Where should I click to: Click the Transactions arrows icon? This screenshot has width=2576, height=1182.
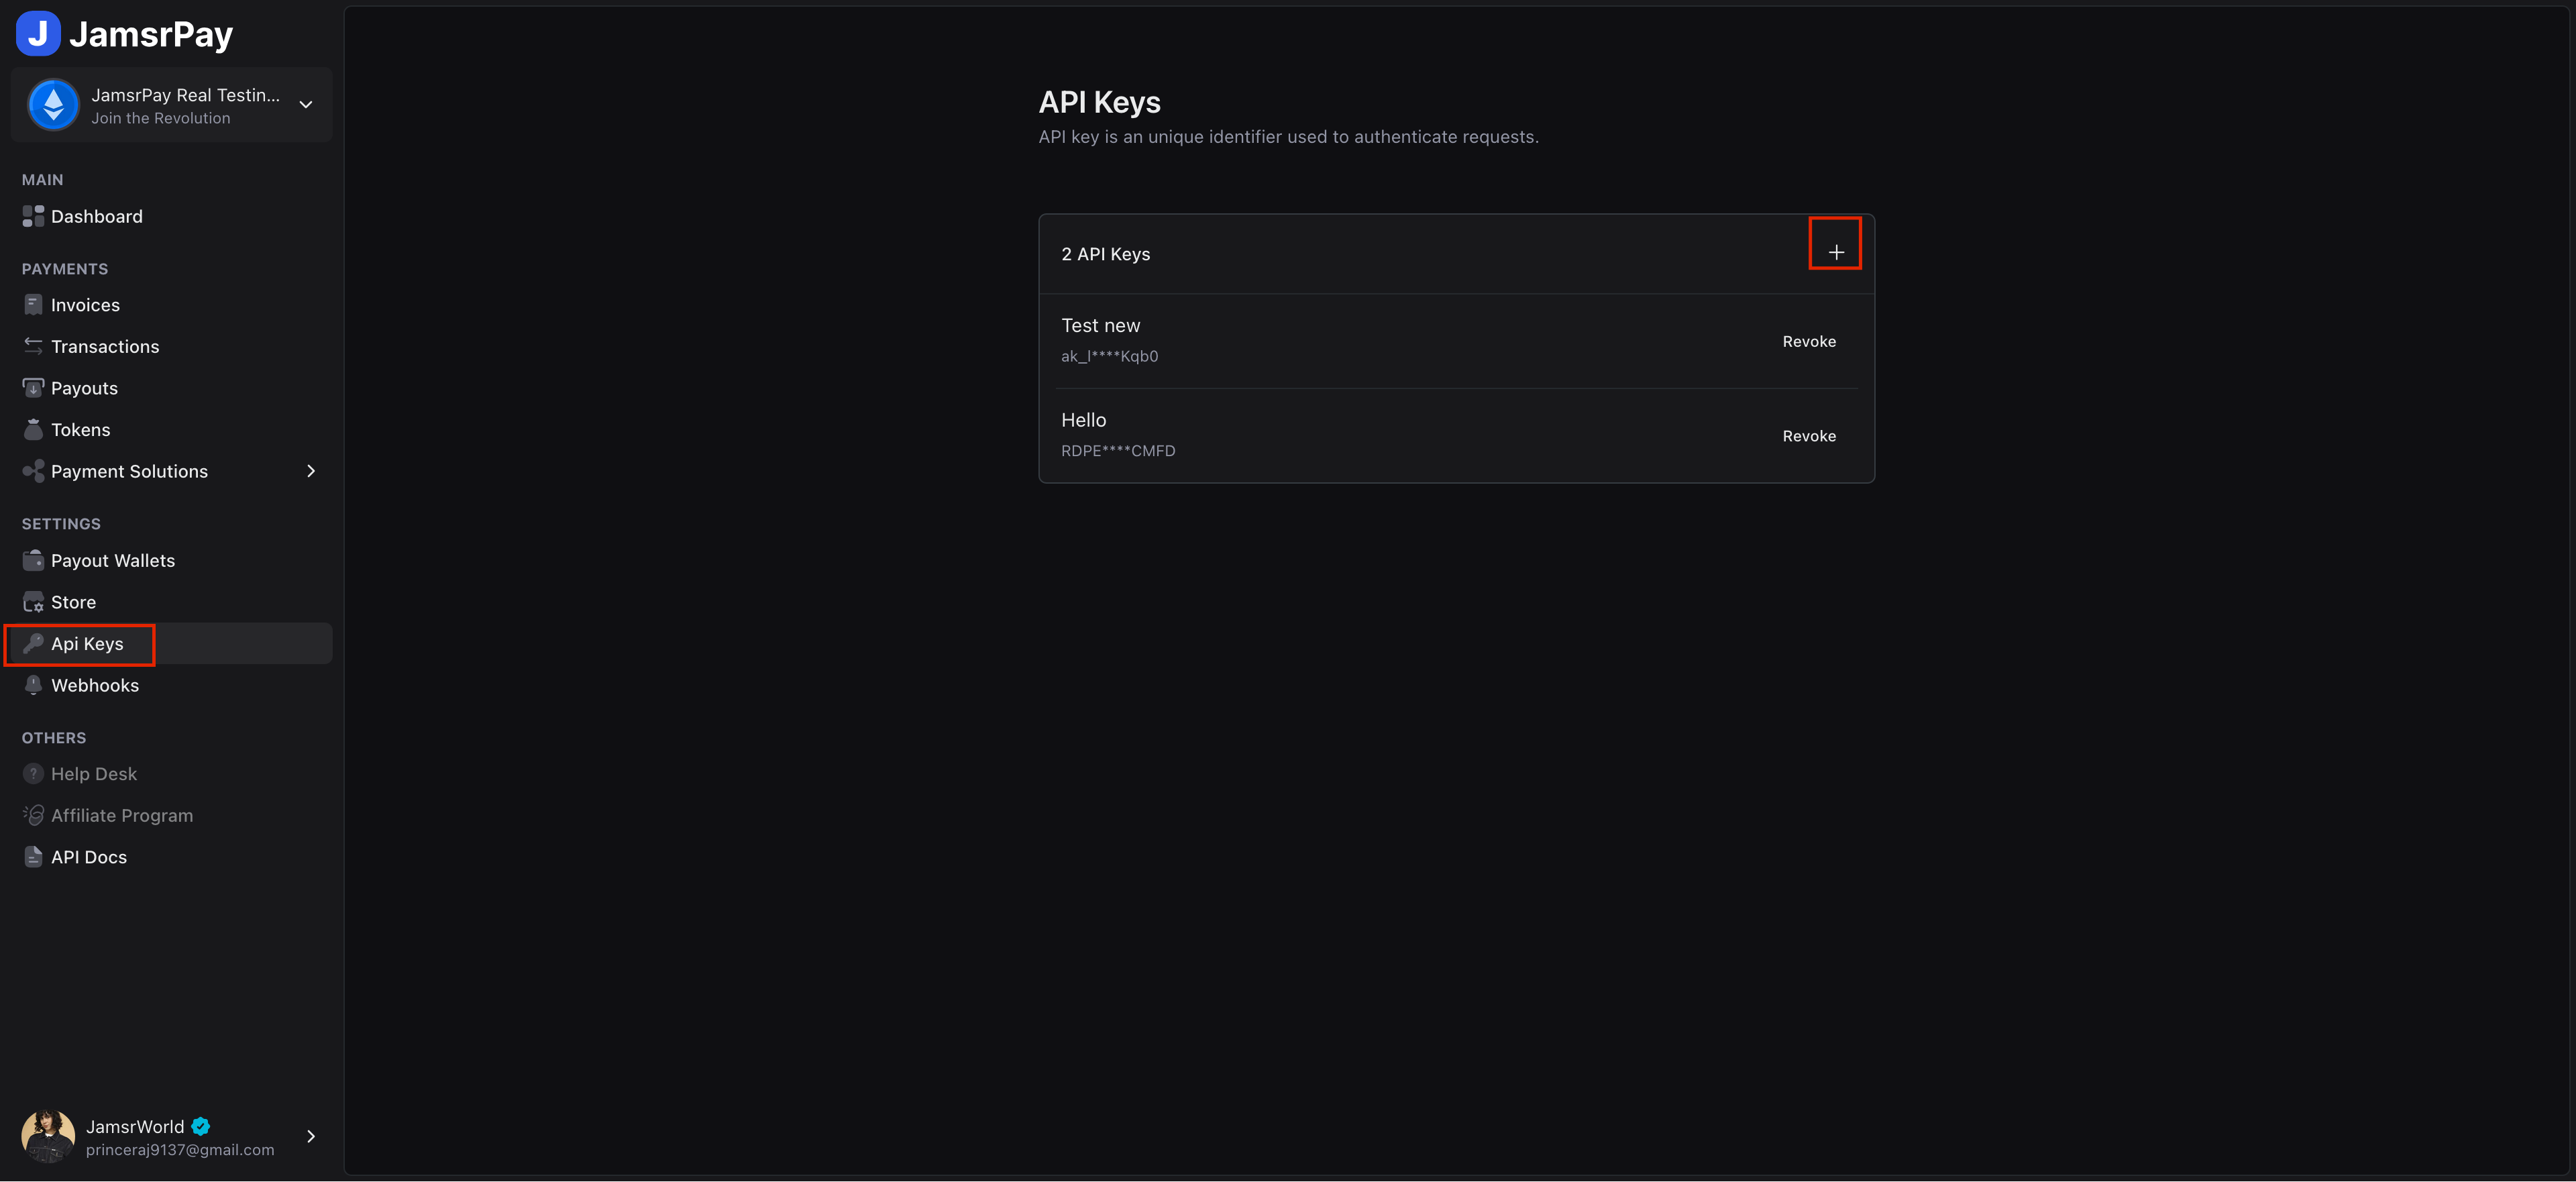coord(33,346)
